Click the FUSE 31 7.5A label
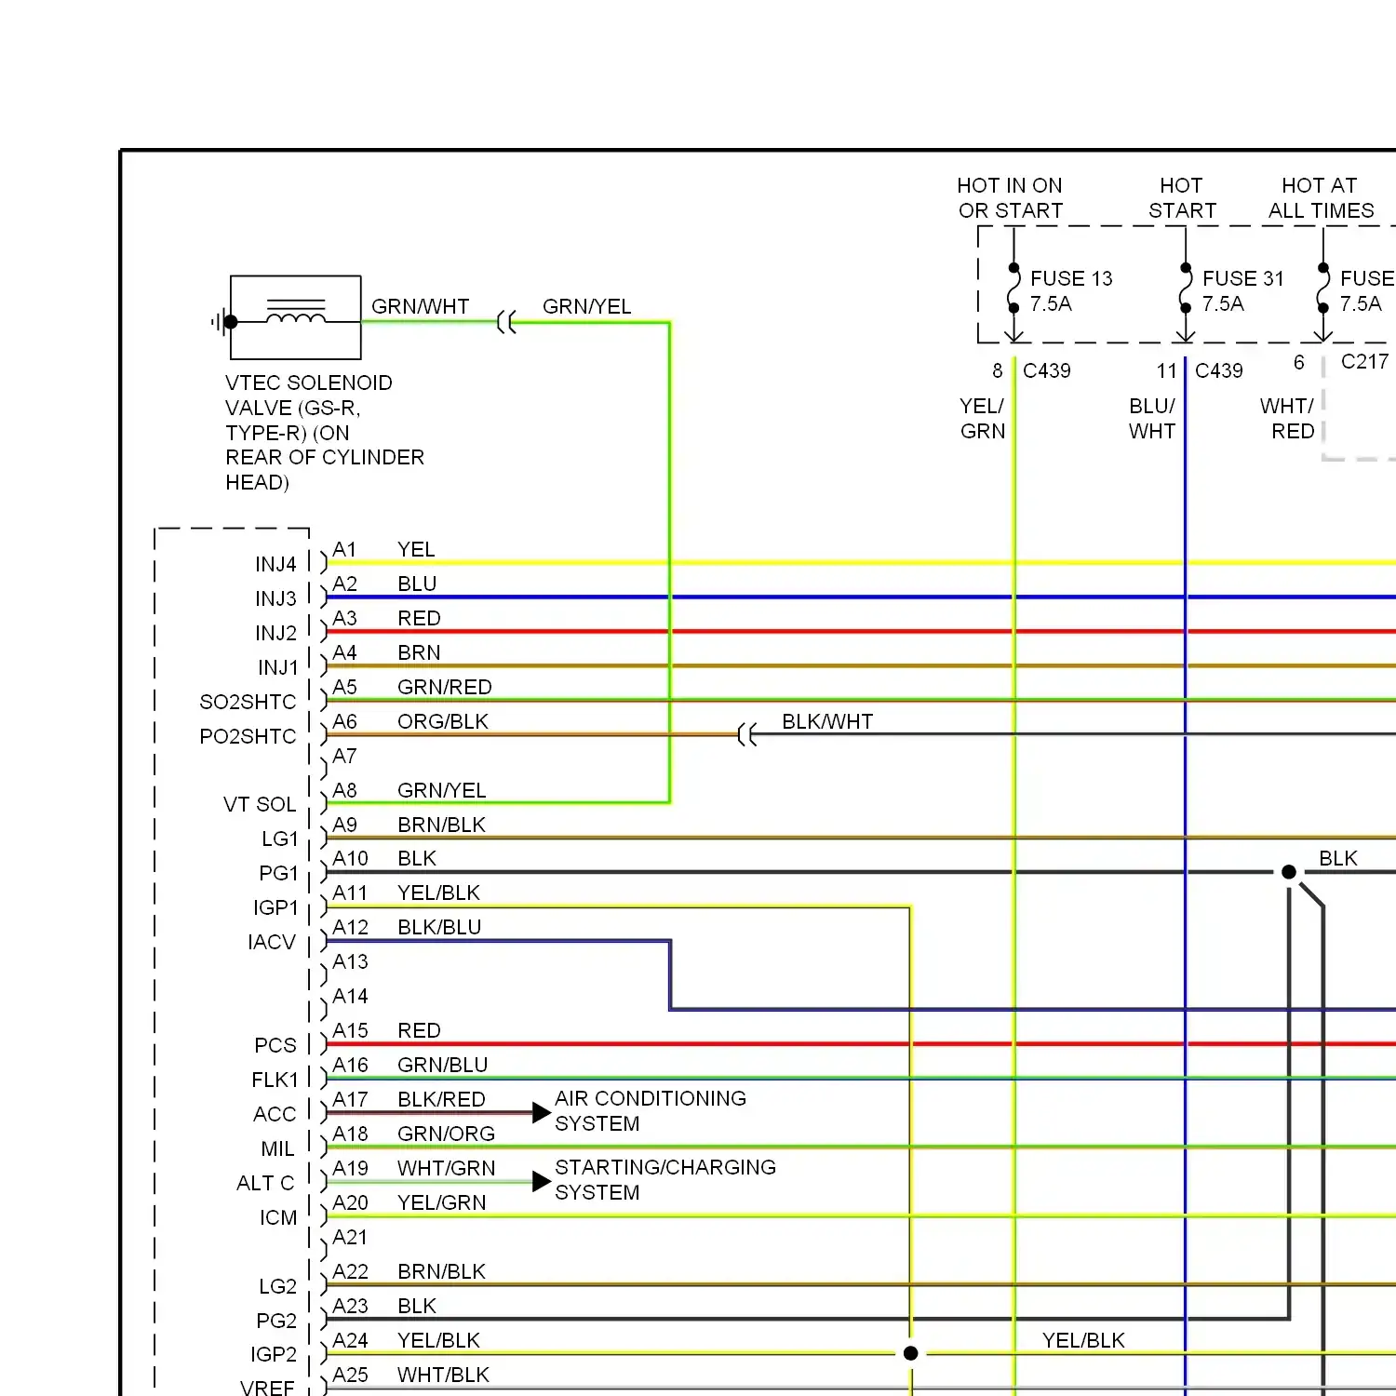This screenshot has height=1396, width=1396. (1242, 291)
